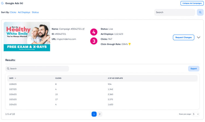Click the magnifier in Results search box
The image size is (205, 122).
tap(8, 69)
